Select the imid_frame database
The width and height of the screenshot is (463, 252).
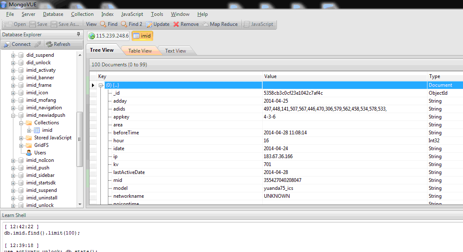coord(38,85)
